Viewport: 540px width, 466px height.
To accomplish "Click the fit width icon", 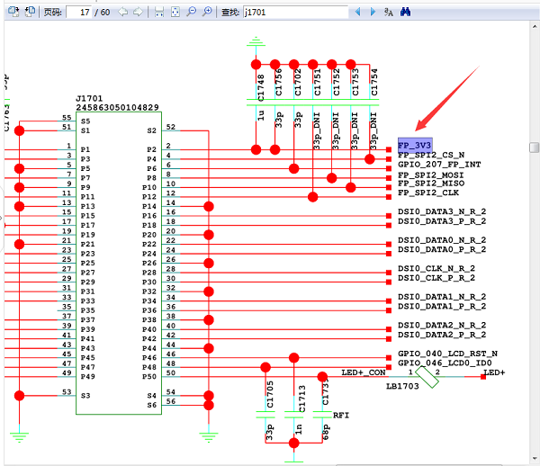I will click(x=159, y=12).
